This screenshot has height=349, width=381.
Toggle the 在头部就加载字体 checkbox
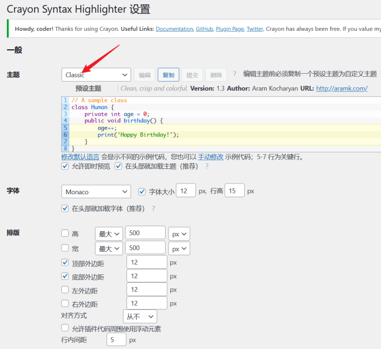65,208
